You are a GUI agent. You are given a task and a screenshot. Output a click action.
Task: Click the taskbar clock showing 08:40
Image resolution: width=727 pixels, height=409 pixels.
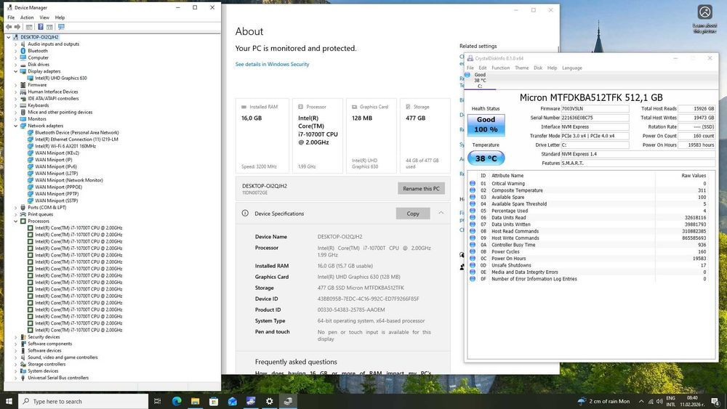(691, 401)
